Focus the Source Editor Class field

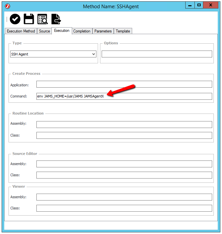point(124,175)
